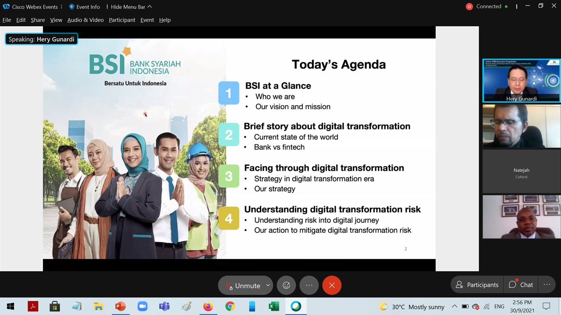
Task: Open the File menu
Action: [7, 20]
